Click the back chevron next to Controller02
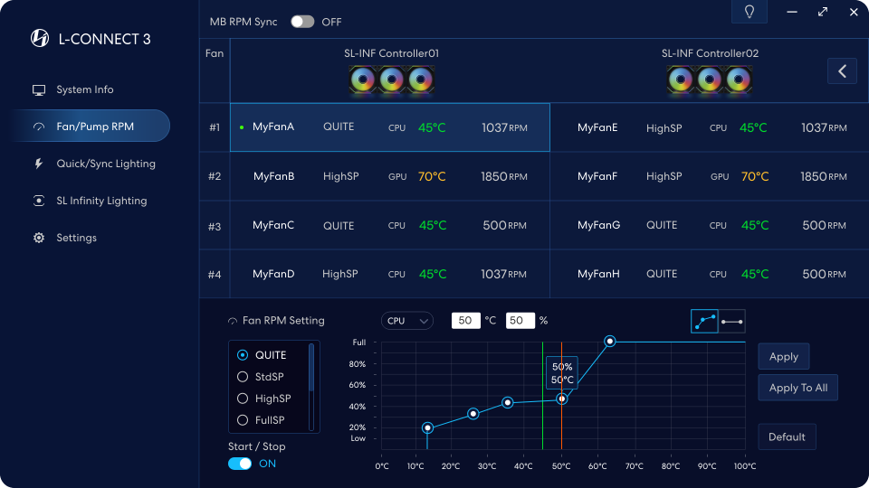The width and height of the screenshot is (869, 488). [x=842, y=70]
